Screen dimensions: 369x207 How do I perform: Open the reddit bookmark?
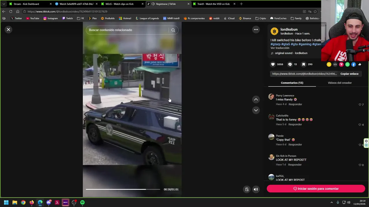click(x=214, y=18)
